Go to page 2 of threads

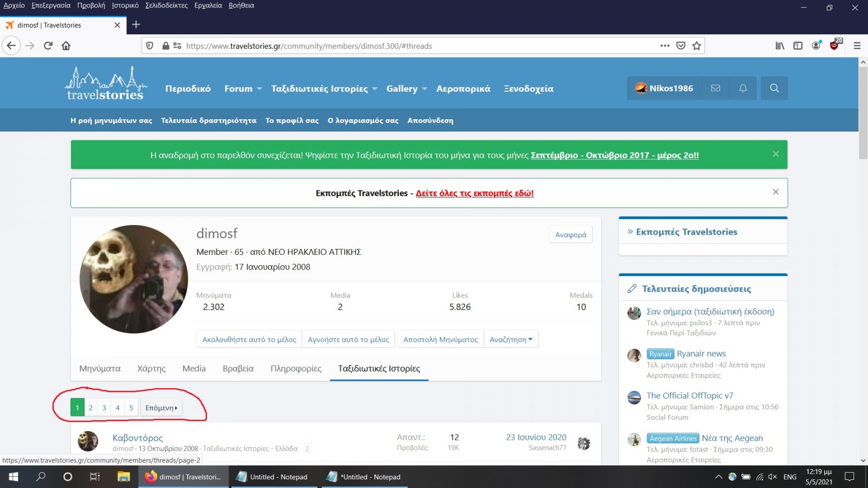pos(91,408)
